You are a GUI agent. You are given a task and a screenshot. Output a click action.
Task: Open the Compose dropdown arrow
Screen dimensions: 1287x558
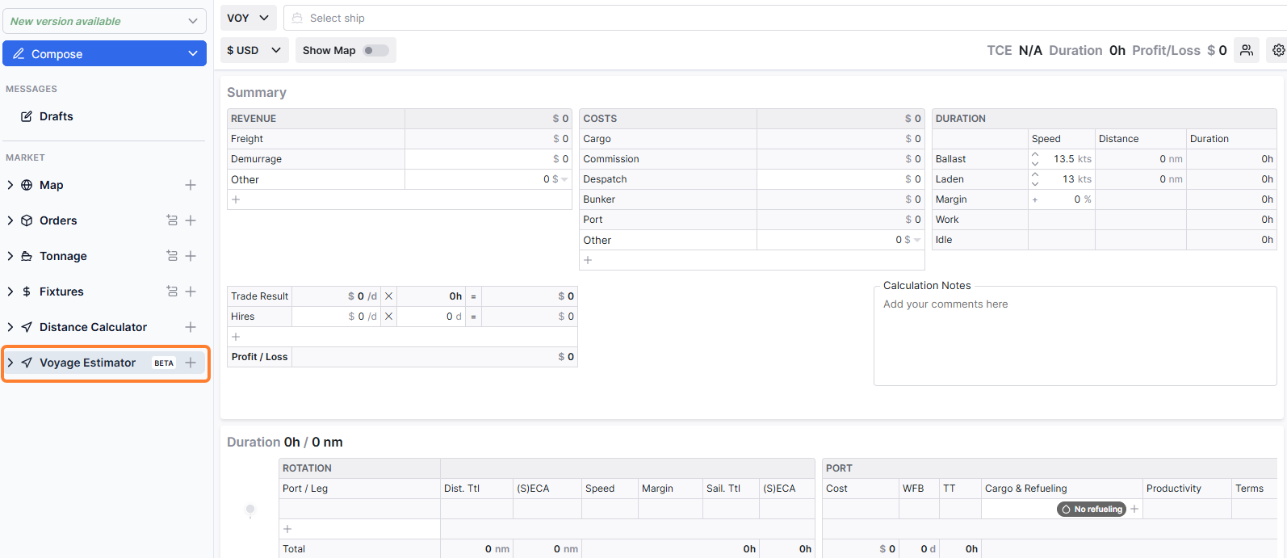pyautogui.click(x=192, y=54)
